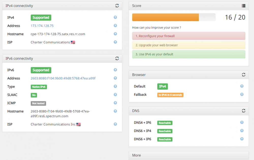Click help icon for ICMP row

115,103
